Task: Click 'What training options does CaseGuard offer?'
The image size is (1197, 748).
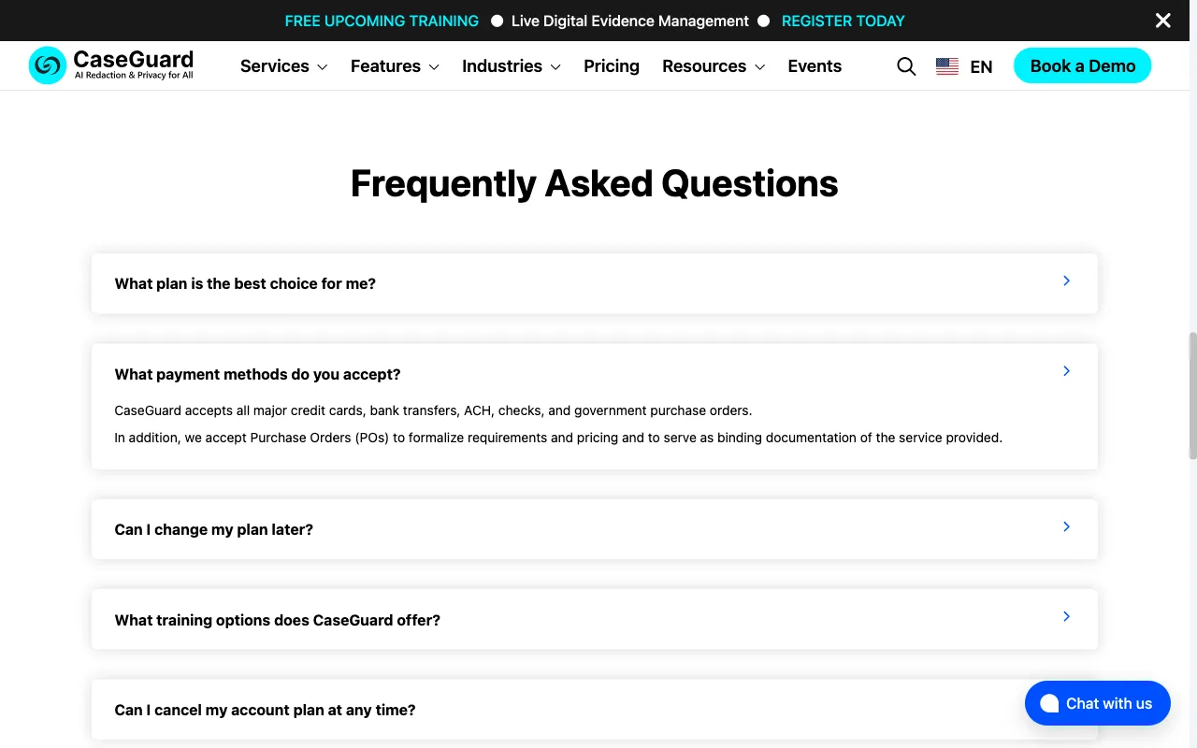Action: [277, 620]
